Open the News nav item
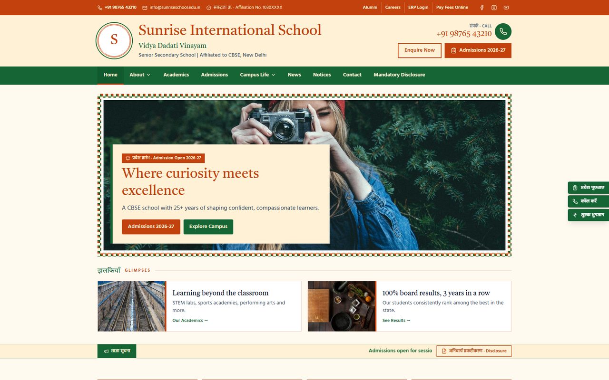Screen dimensions: 609x380 tap(295, 75)
